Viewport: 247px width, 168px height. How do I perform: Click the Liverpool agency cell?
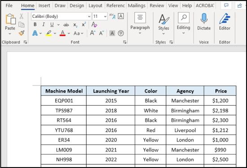click(185, 130)
